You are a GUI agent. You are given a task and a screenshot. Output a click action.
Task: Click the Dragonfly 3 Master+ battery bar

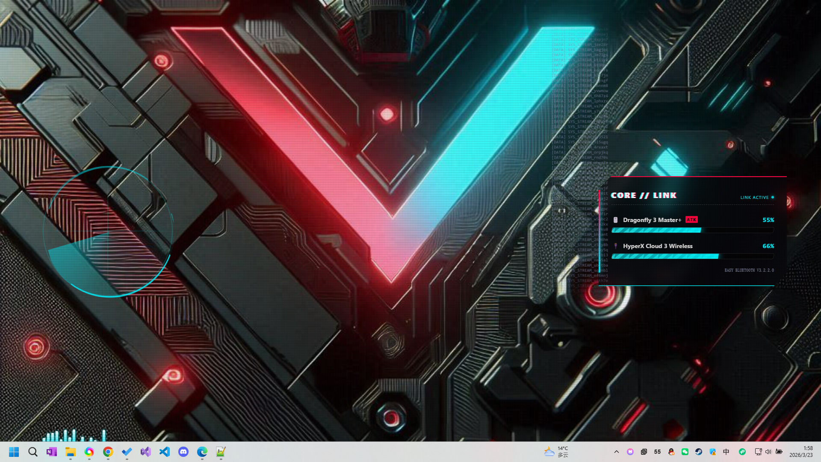click(x=692, y=230)
